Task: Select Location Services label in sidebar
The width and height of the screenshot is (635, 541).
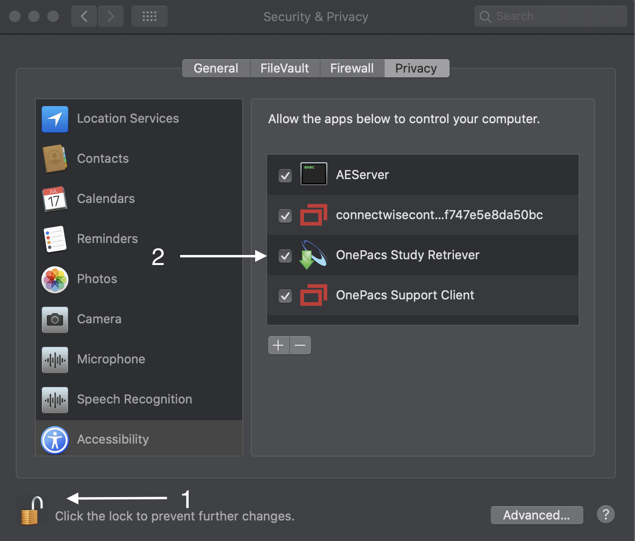Action: pos(128,118)
